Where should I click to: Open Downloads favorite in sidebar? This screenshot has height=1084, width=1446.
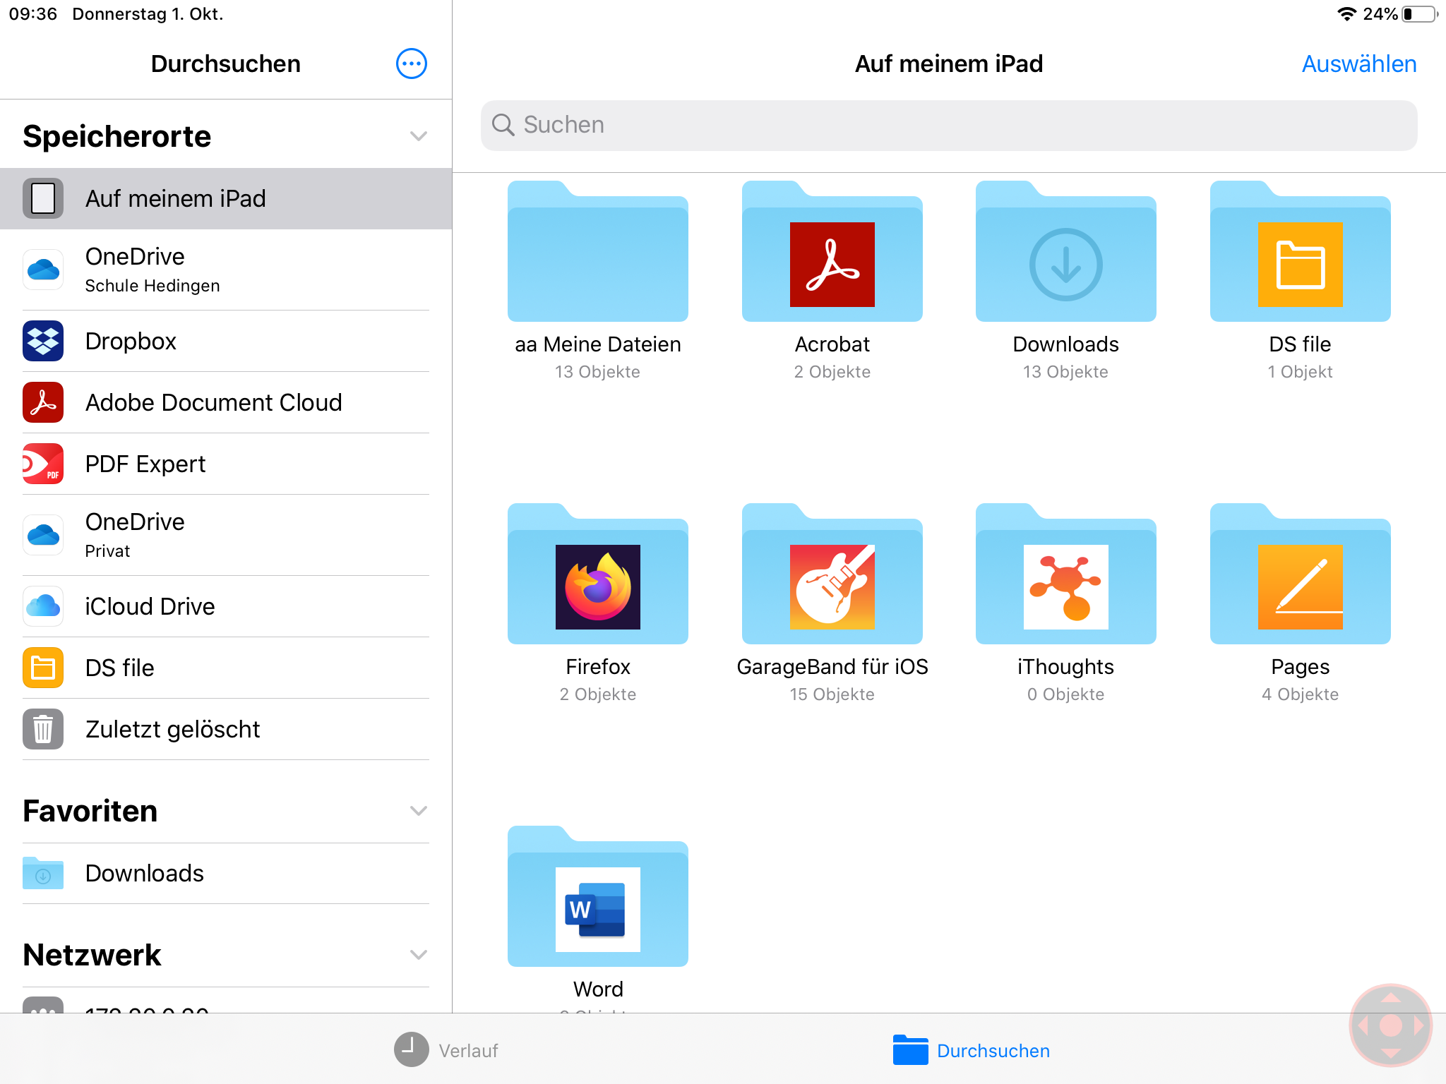coord(226,874)
